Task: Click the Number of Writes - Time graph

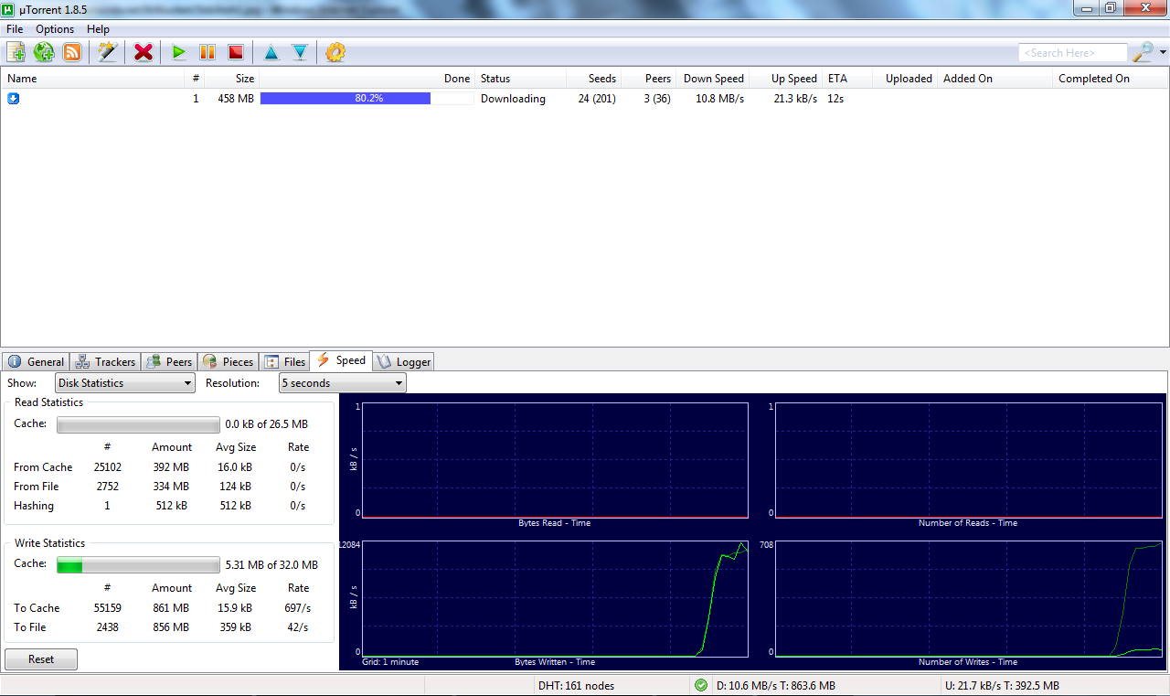Action: coord(968,598)
